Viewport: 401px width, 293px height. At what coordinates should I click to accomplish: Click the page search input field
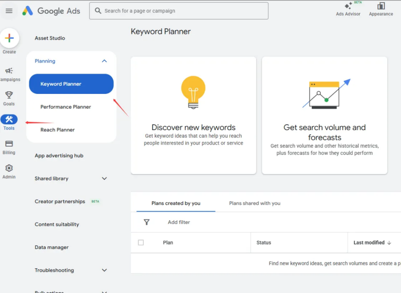pyautogui.click(x=179, y=11)
